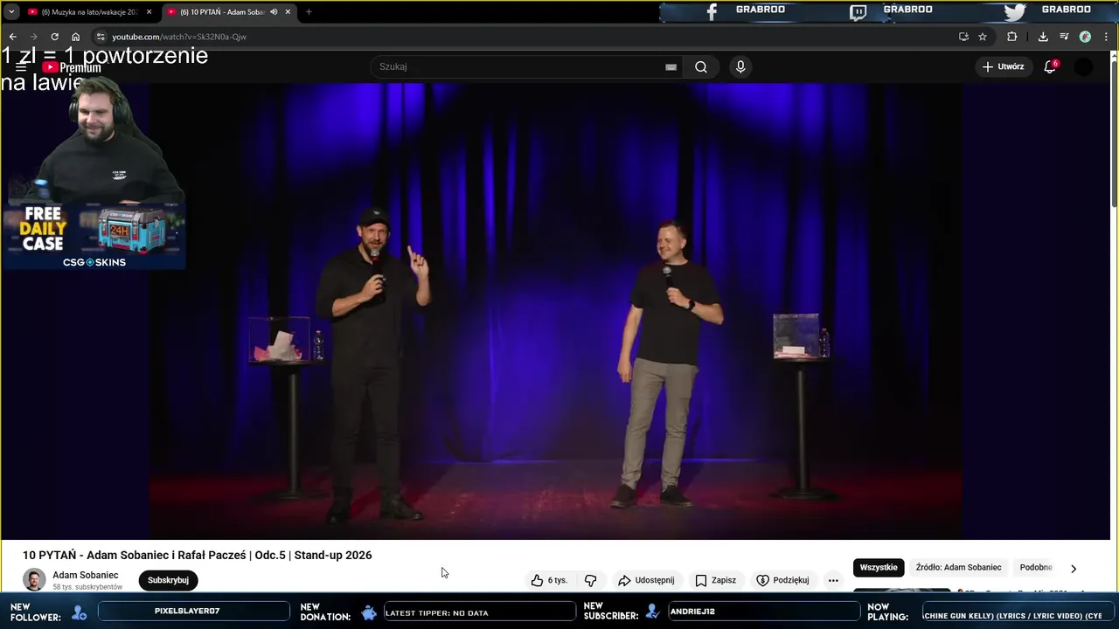Screen dimensions: 1119x629
Task: Save the video with Zapisz
Action: pyautogui.click(x=715, y=580)
